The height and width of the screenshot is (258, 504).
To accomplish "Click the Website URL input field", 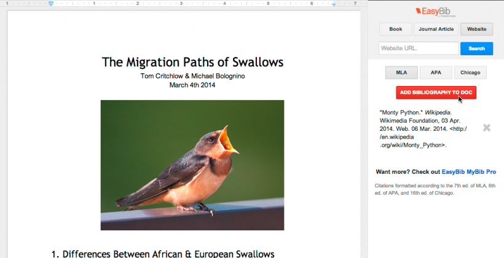I will pos(419,49).
